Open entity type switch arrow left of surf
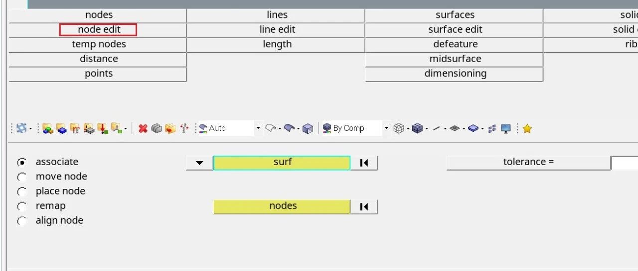This screenshot has height=271, width=638. tap(199, 163)
